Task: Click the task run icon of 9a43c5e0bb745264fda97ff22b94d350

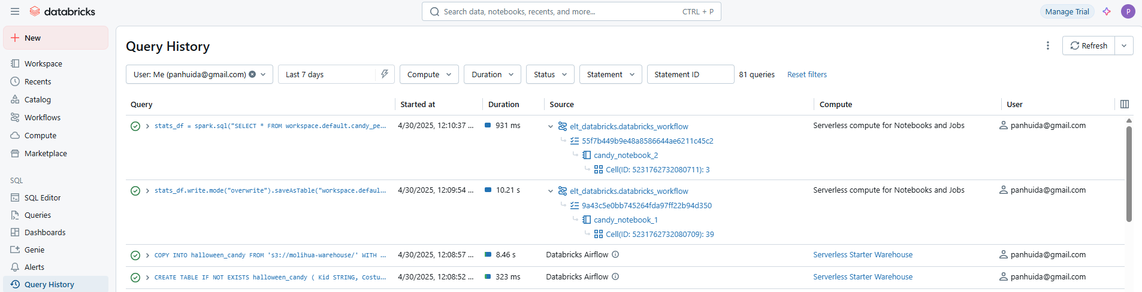Action: pos(575,205)
